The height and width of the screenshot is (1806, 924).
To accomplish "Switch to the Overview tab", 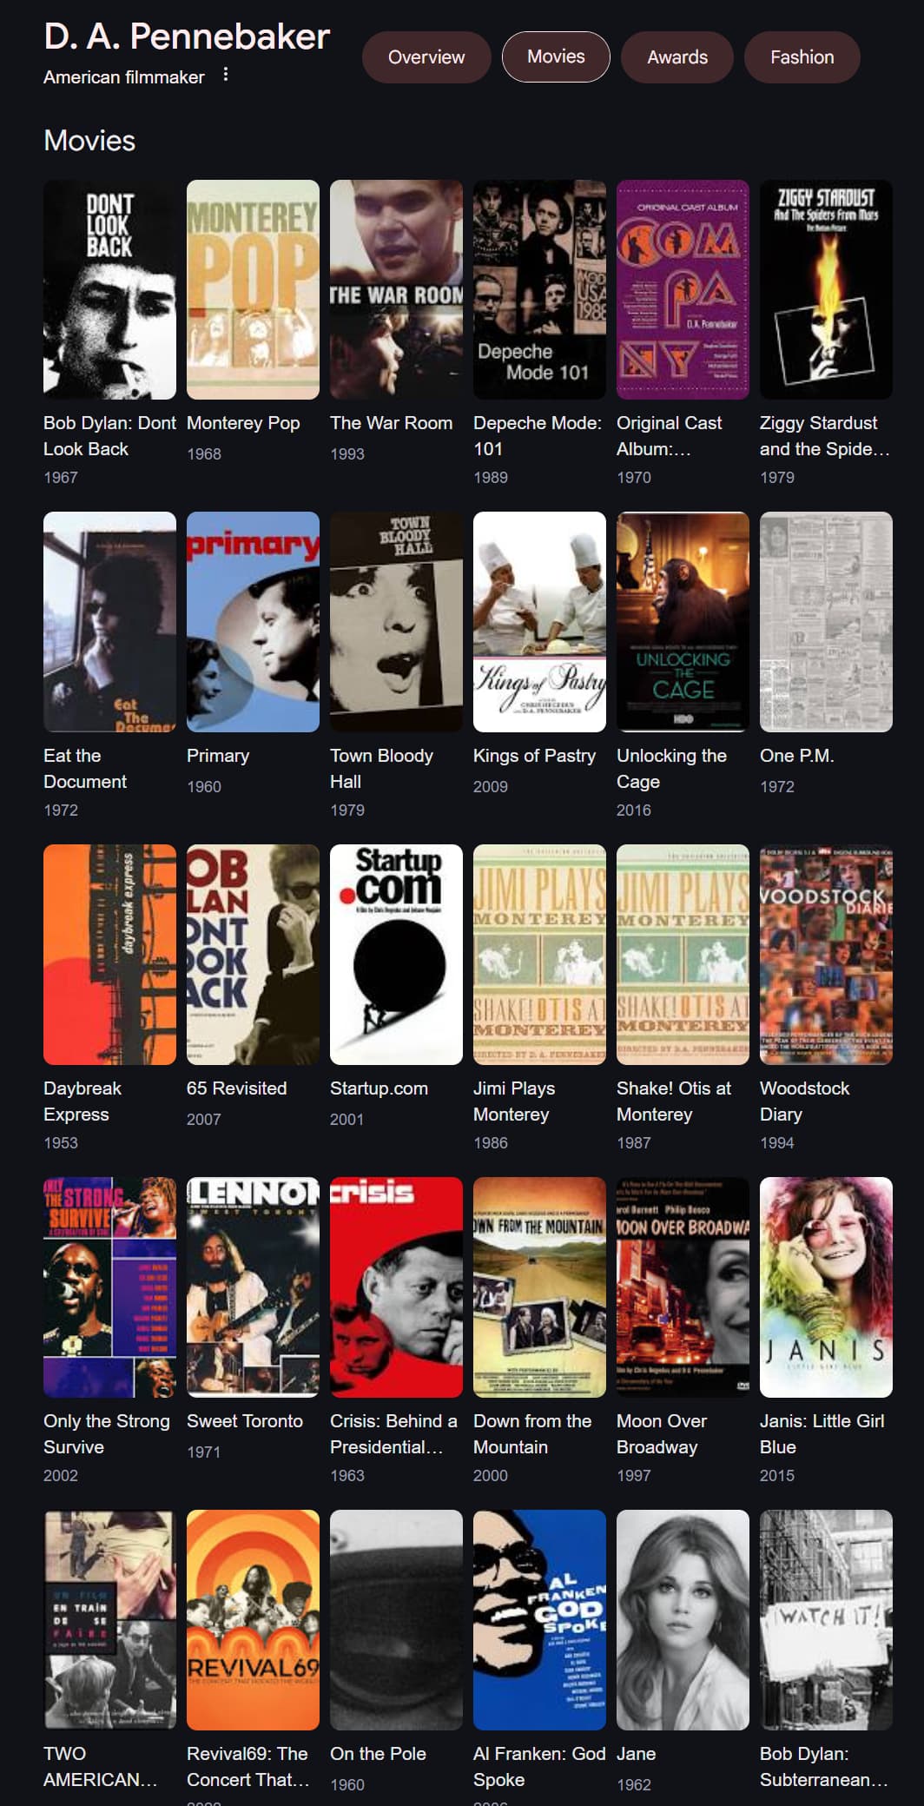I will (x=426, y=57).
